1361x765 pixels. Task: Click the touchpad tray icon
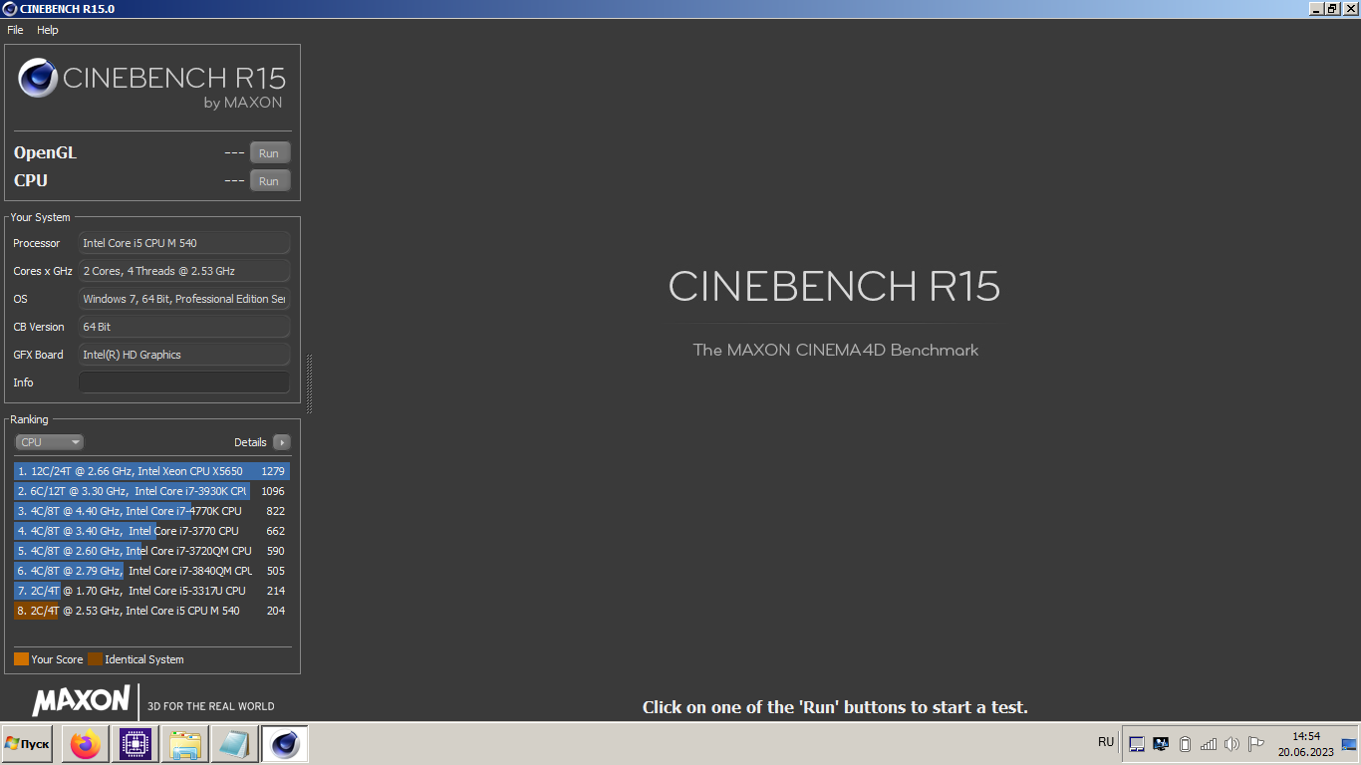[x=1137, y=744]
